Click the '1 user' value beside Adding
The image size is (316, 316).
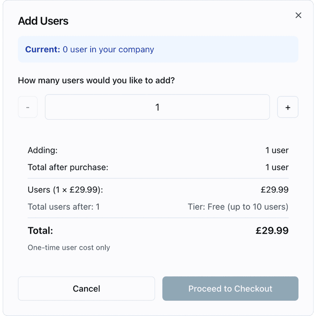(277, 150)
